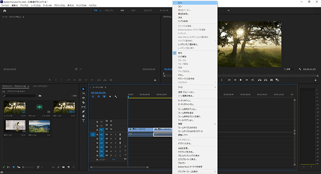
Task: Select the Track Select Forward tool
Action: [83, 93]
